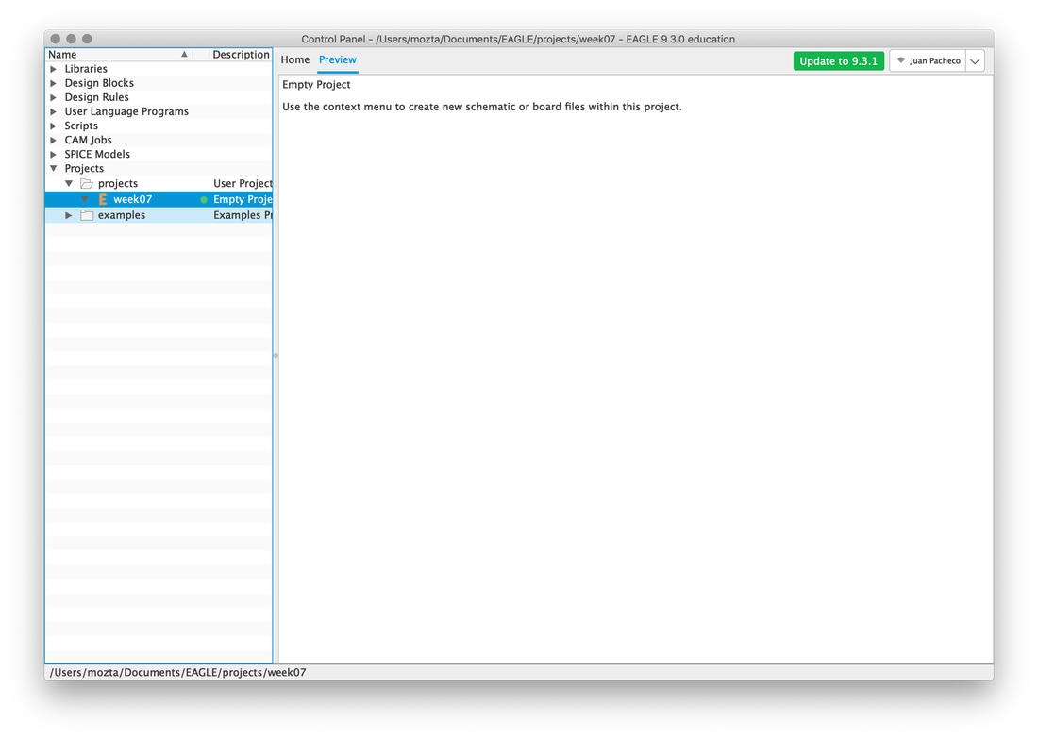Image resolution: width=1038 pixels, height=739 pixels.
Task: Click the week07 EAGLE project icon
Action: tap(103, 199)
